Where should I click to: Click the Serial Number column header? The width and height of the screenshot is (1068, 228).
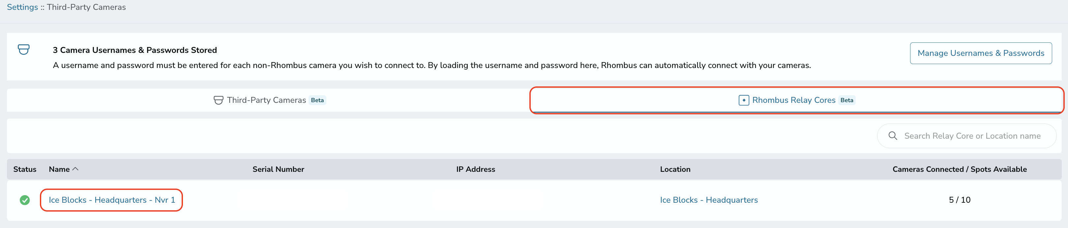(x=278, y=169)
